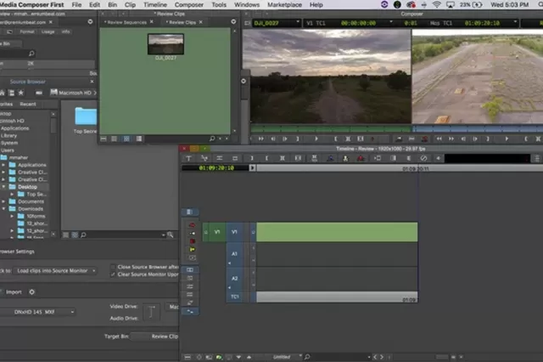Click the Quick Transition icon in timeline toolbar

(393, 158)
